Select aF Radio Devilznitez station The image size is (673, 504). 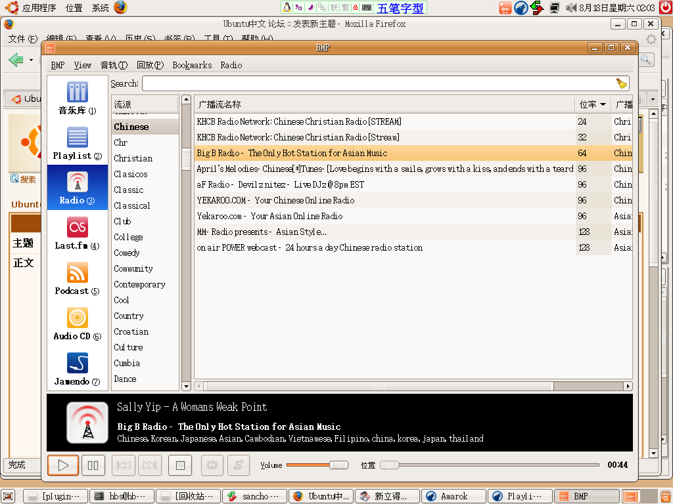(413, 184)
